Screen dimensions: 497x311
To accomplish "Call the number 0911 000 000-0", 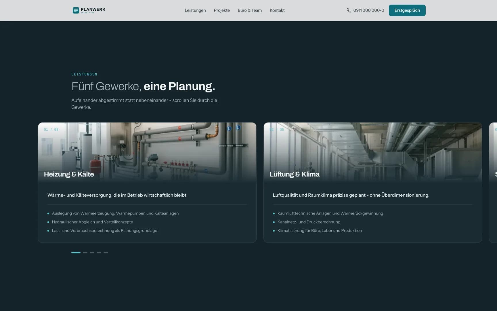I will point(369,10).
